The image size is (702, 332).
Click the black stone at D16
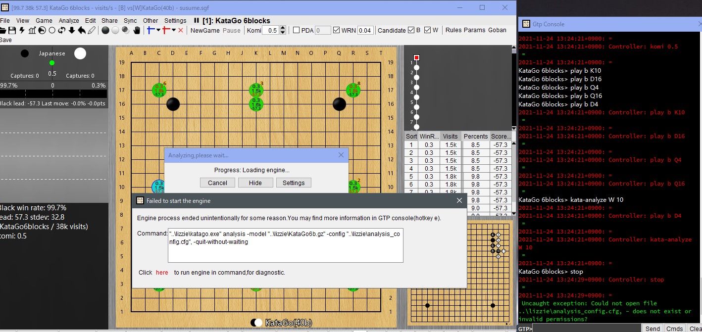(173, 104)
